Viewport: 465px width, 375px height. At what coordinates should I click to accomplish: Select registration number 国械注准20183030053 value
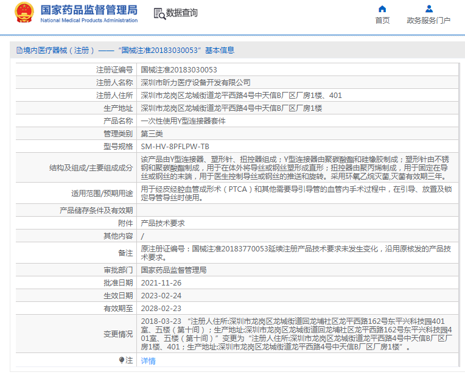pyautogui.click(x=179, y=70)
